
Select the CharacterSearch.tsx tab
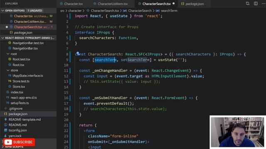click(x=156, y=4)
